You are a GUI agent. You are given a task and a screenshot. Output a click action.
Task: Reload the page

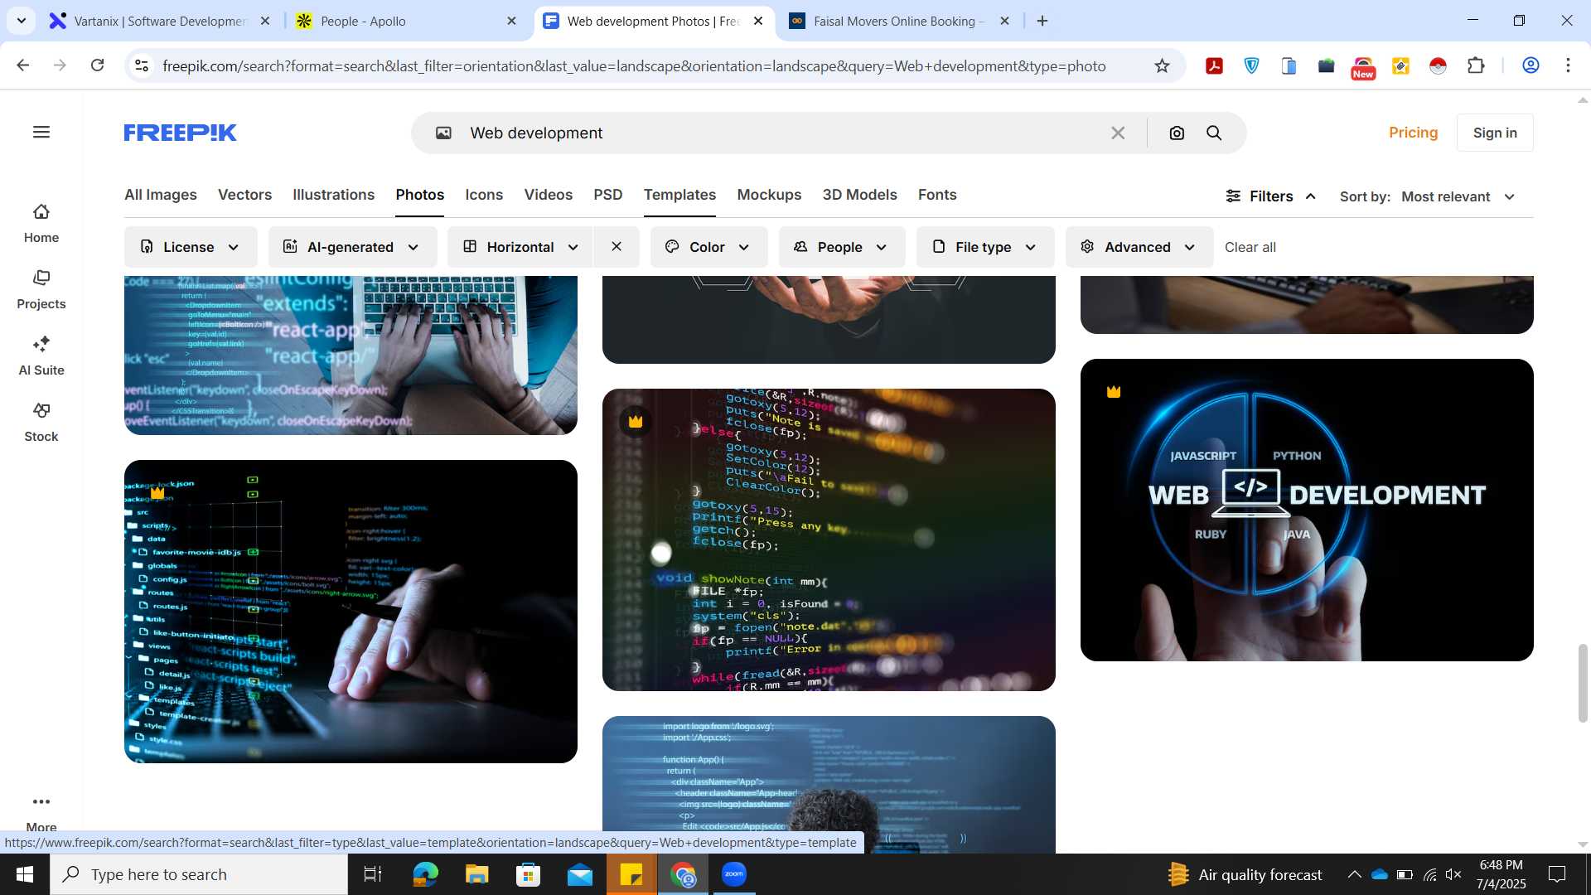(97, 65)
